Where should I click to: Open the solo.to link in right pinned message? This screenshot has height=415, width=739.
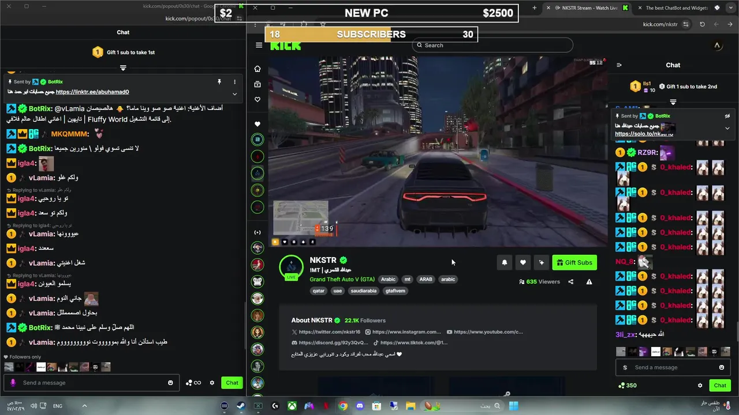tap(644, 134)
